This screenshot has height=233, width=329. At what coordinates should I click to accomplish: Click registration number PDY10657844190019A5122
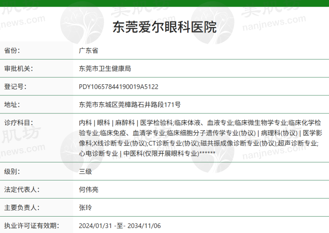tap(118, 87)
